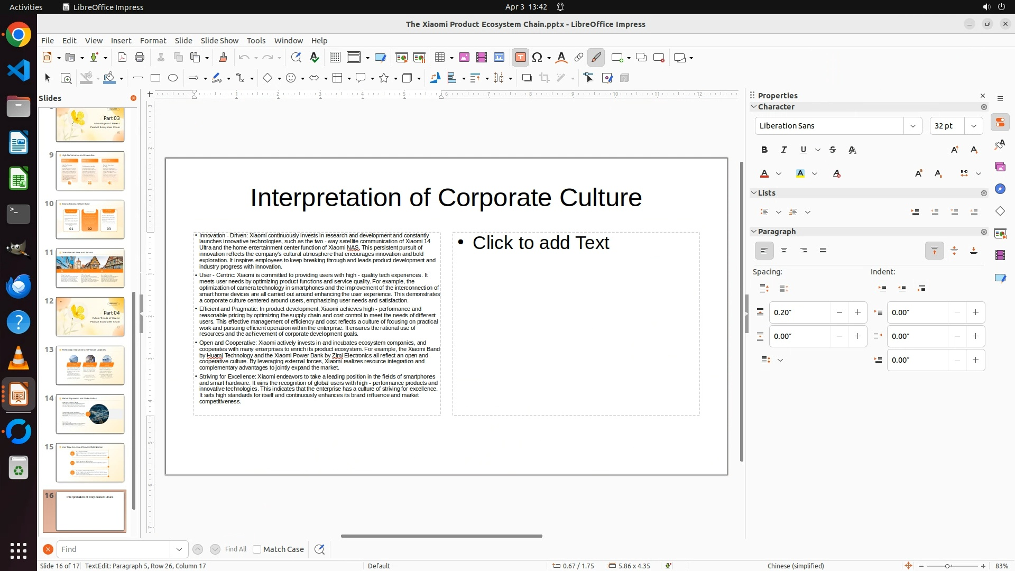Toggle Bold in the Character panel

(764, 150)
